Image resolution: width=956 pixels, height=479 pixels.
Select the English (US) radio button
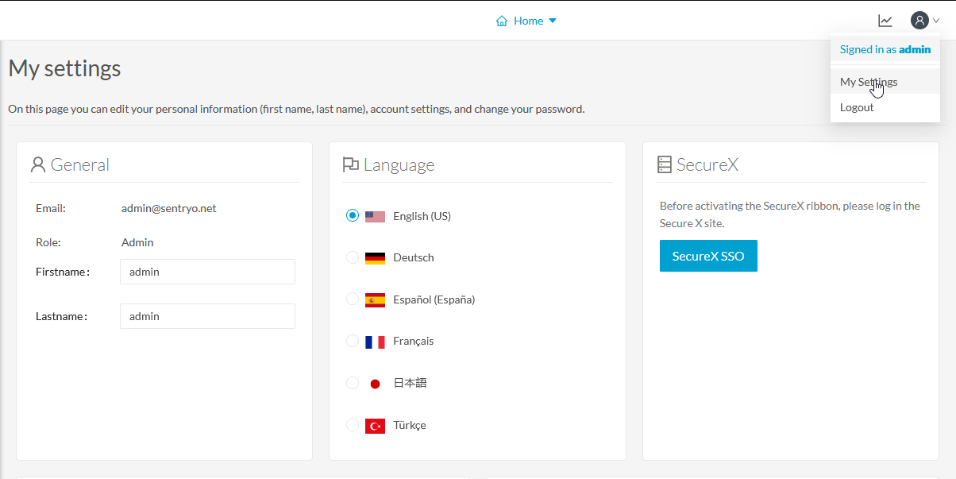[353, 215]
